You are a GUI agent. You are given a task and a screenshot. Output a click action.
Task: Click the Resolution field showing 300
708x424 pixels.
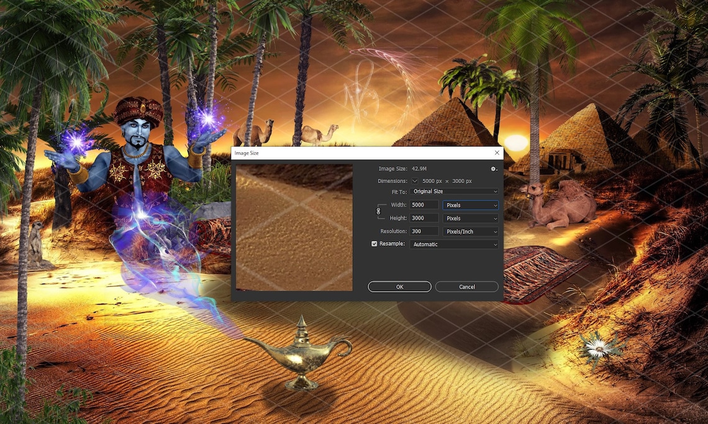tap(423, 231)
